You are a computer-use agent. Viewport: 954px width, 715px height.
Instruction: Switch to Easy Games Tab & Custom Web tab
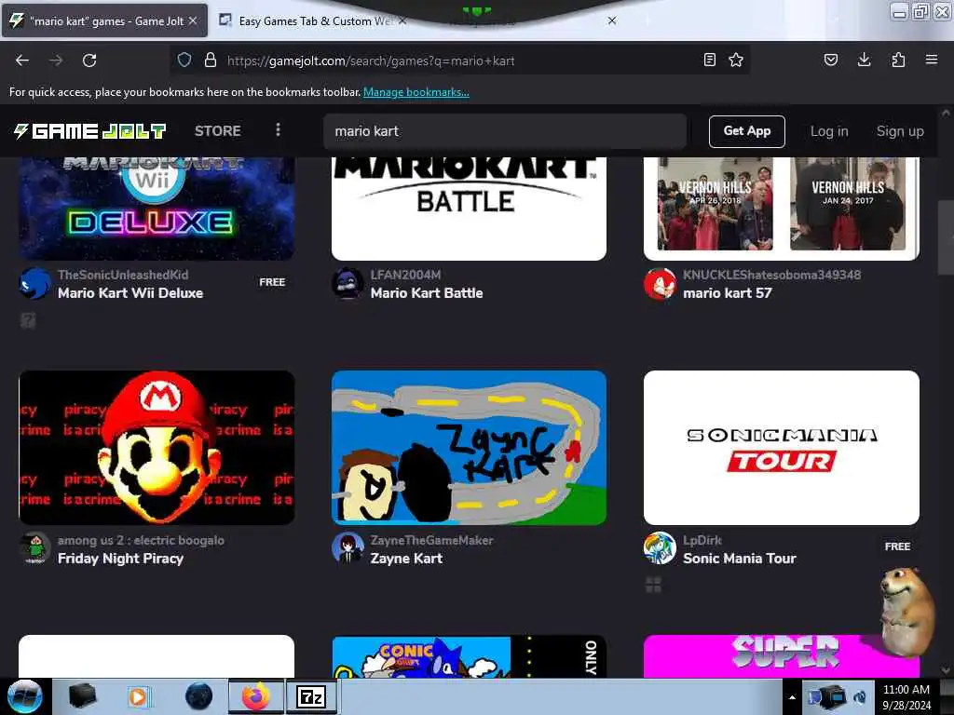coord(312,20)
